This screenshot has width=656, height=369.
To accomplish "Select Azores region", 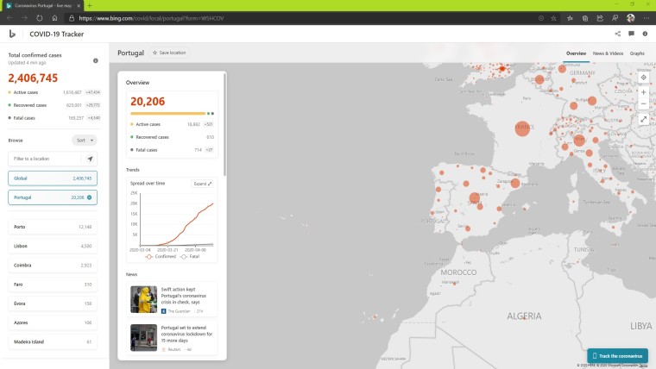I will coord(53,322).
